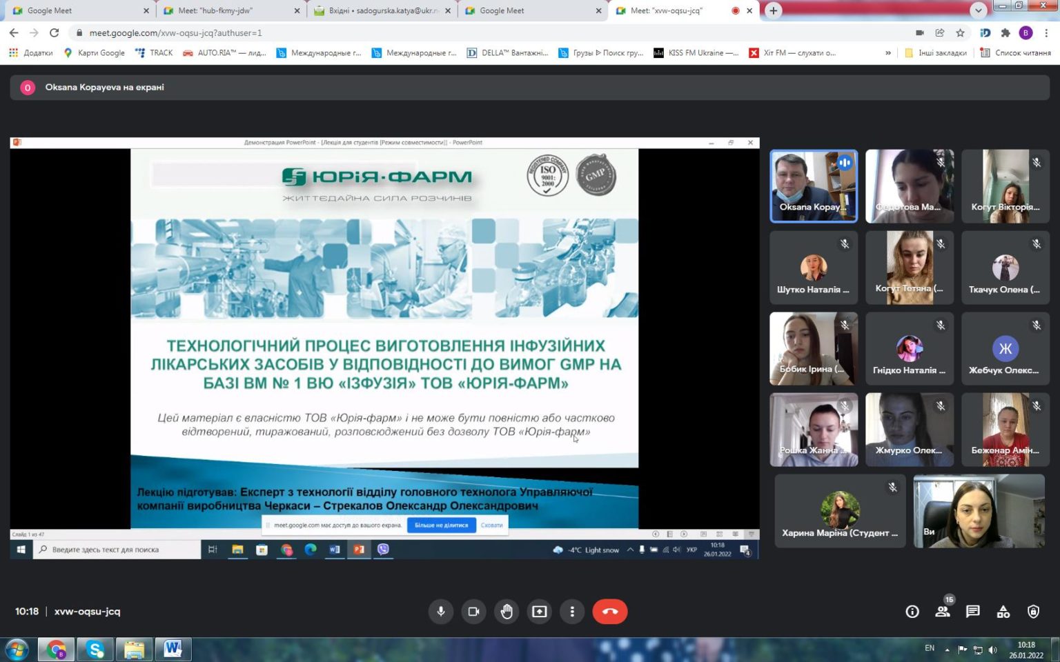Raise hand in Google Meet
Viewport: 1060px width, 662px height.
[507, 611]
